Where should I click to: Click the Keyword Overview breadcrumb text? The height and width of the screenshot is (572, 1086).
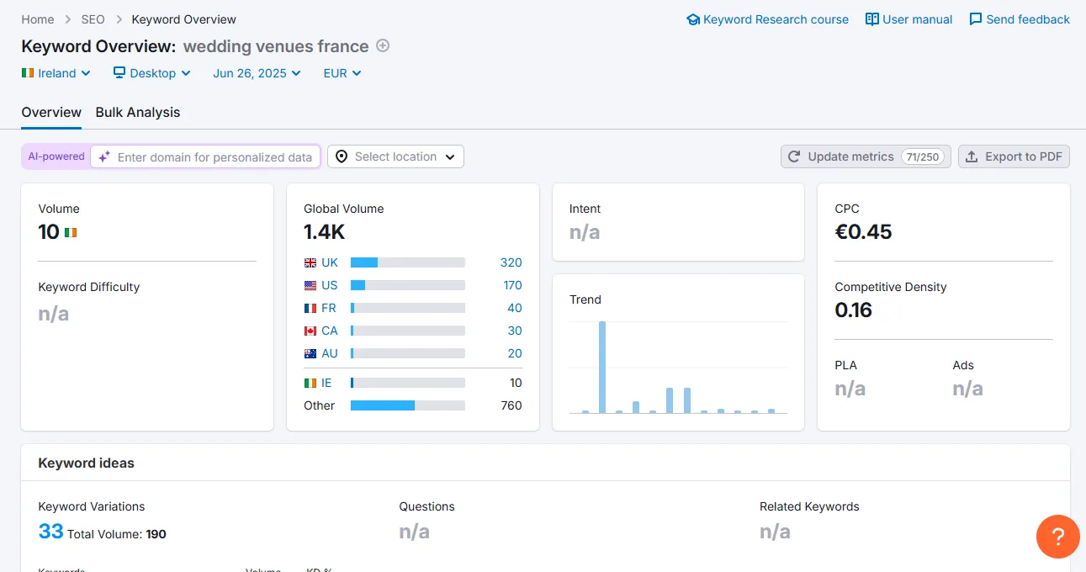pyautogui.click(x=184, y=19)
